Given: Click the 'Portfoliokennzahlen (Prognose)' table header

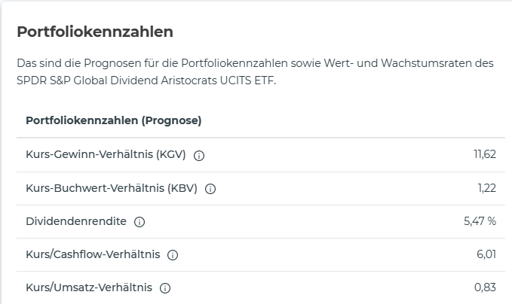Looking at the screenshot, I should pos(113,120).
